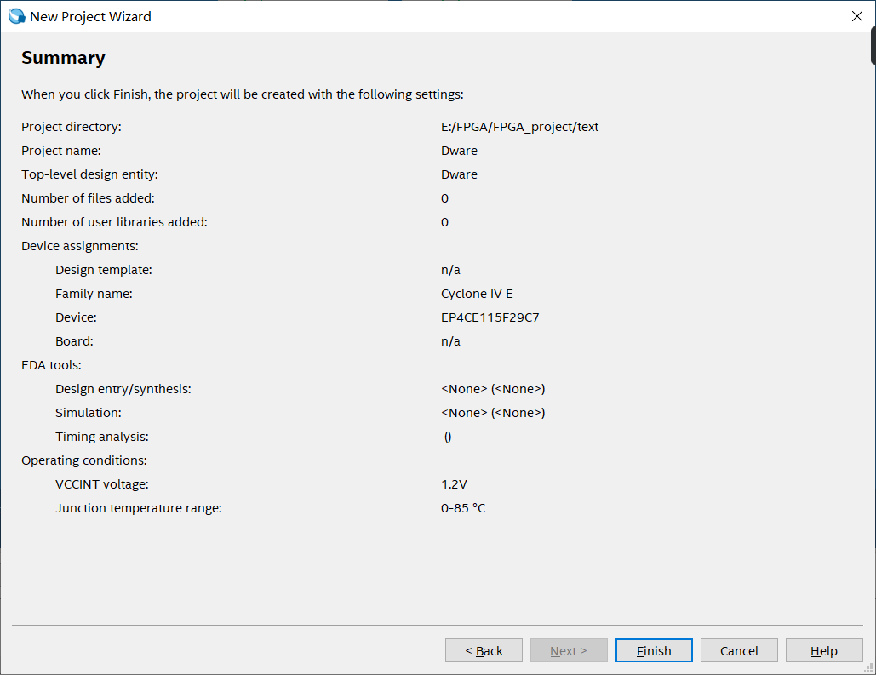Click the 1.2V VCCINT voltage value
Screen dimensions: 876x675
tap(454, 484)
